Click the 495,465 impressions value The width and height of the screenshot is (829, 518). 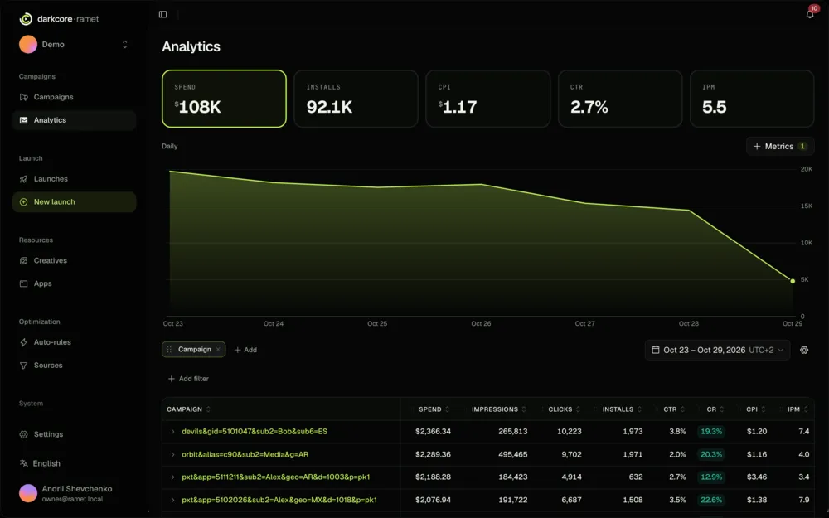513,454
